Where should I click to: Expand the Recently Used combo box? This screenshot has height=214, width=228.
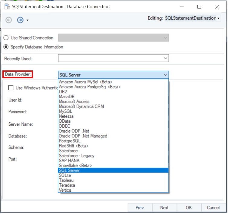(165, 58)
